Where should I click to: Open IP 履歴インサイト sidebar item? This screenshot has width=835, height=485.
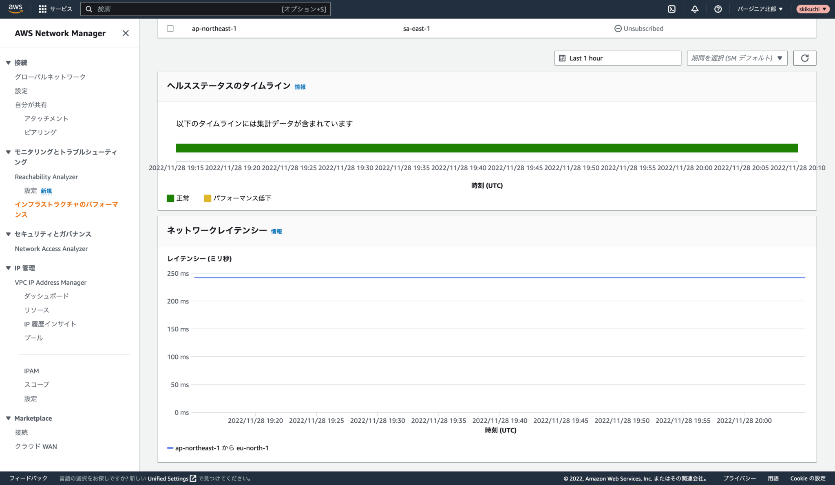click(x=50, y=324)
